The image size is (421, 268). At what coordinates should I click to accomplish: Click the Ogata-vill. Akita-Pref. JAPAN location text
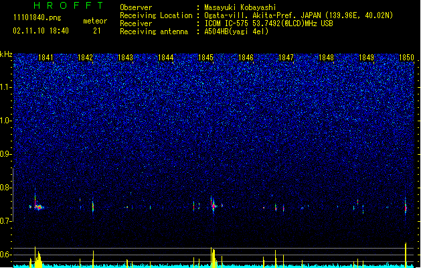299,15
